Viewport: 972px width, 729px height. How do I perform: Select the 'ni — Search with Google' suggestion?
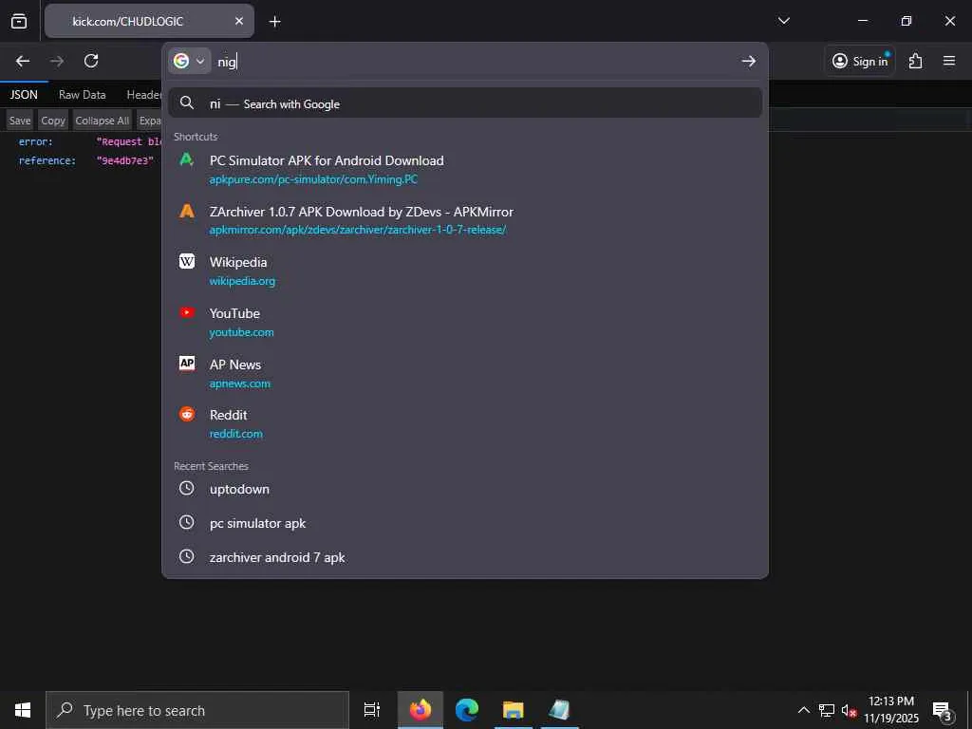point(465,103)
